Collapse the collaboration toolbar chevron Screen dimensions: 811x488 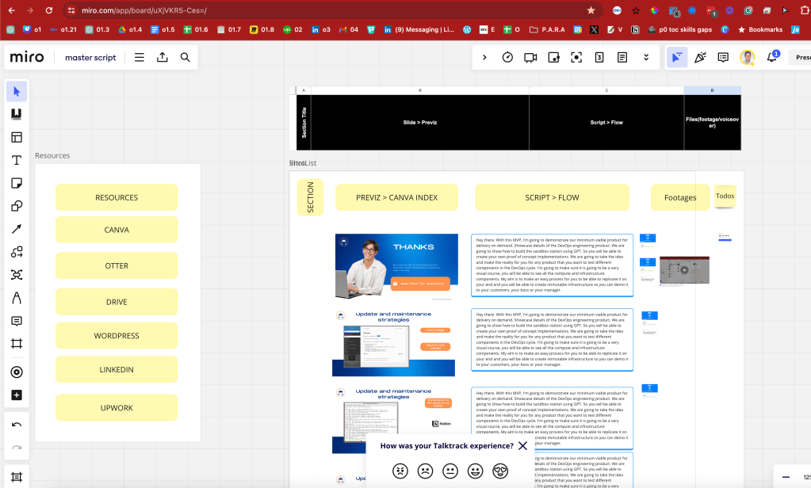click(484, 57)
